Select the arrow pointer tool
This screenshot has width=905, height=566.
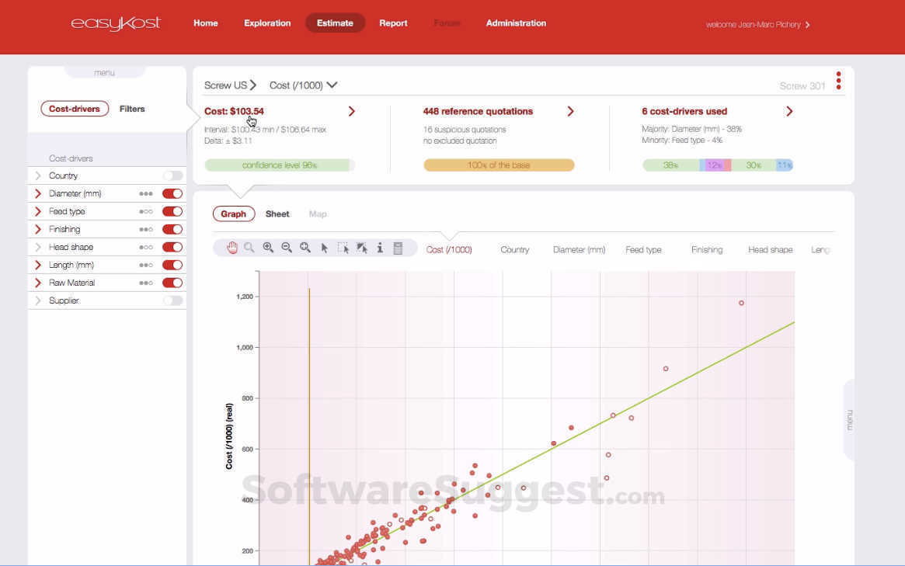pos(324,248)
